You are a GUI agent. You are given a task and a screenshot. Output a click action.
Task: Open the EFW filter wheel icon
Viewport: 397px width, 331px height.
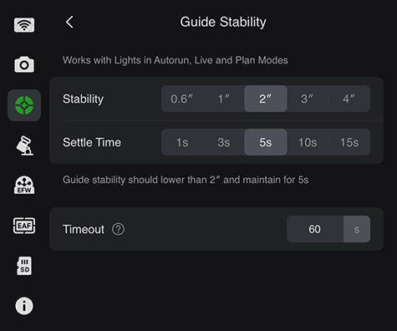tap(24, 185)
